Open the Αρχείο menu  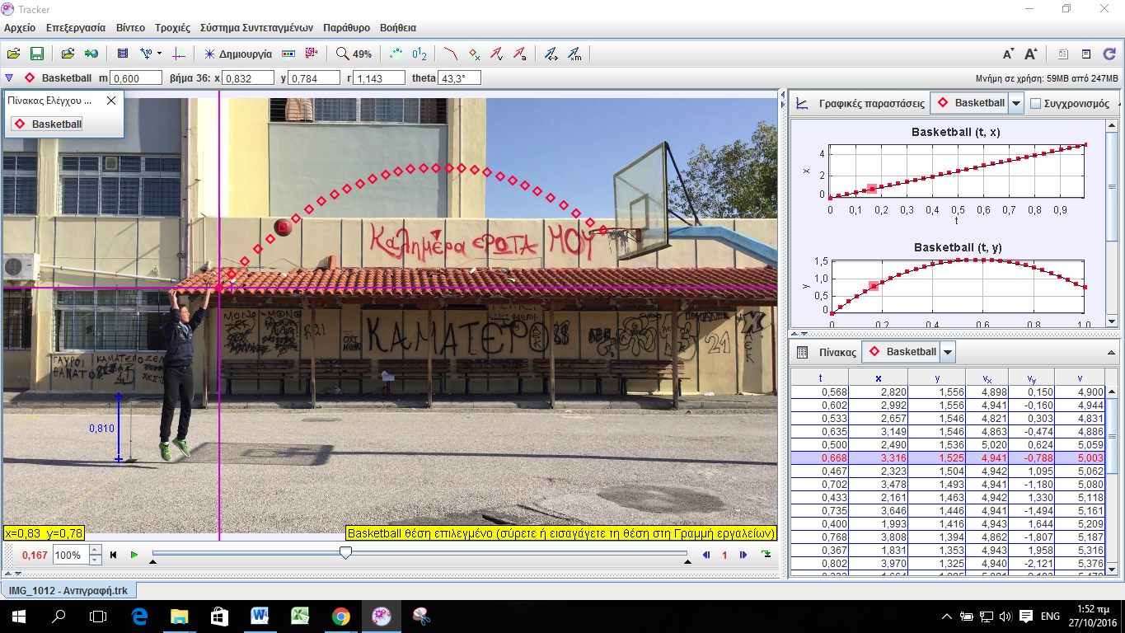coord(20,27)
